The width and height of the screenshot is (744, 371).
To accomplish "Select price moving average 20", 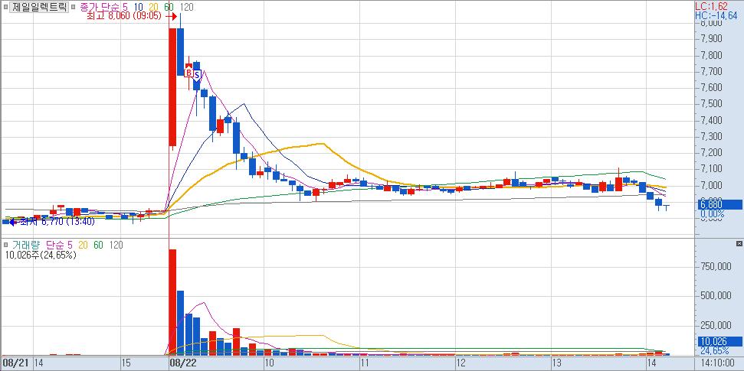I will pyautogui.click(x=155, y=7).
